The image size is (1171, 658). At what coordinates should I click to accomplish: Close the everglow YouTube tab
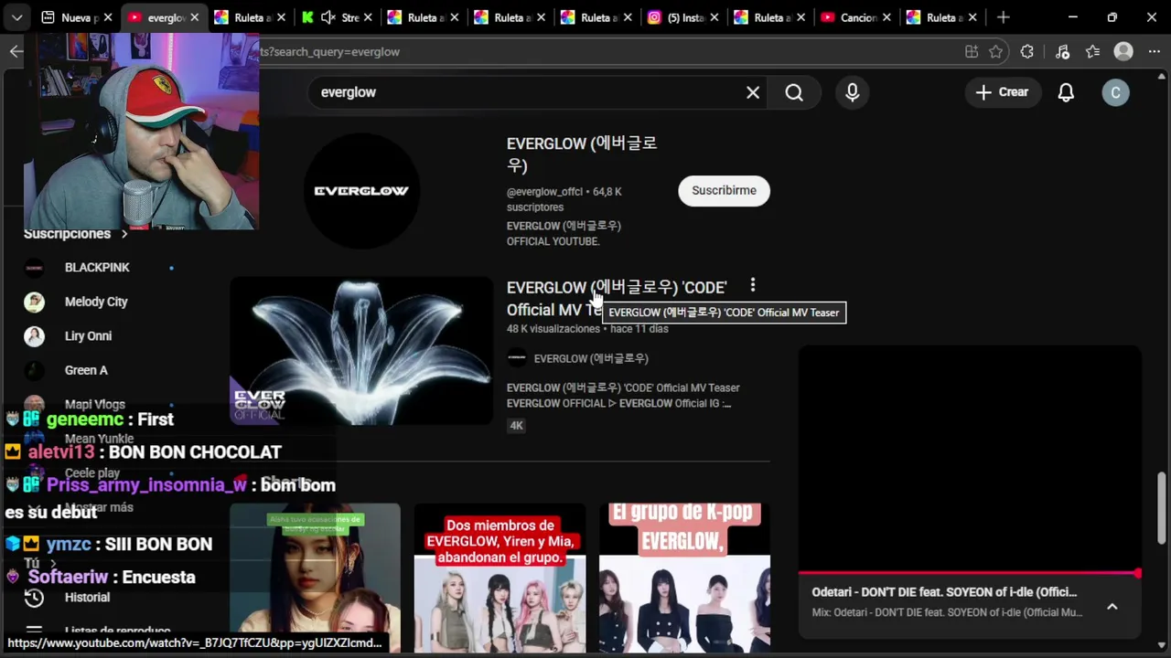[194, 17]
